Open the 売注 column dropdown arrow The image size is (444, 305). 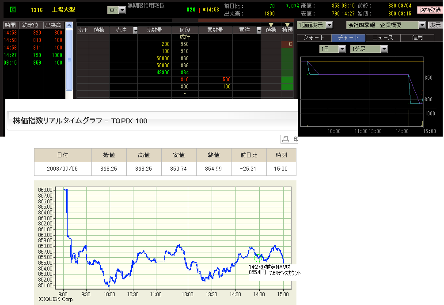click(x=135, y=30)
